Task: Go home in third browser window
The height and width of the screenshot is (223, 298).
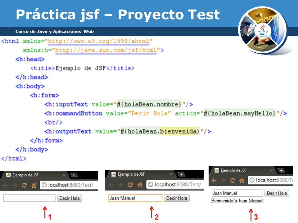Action: 242,180
